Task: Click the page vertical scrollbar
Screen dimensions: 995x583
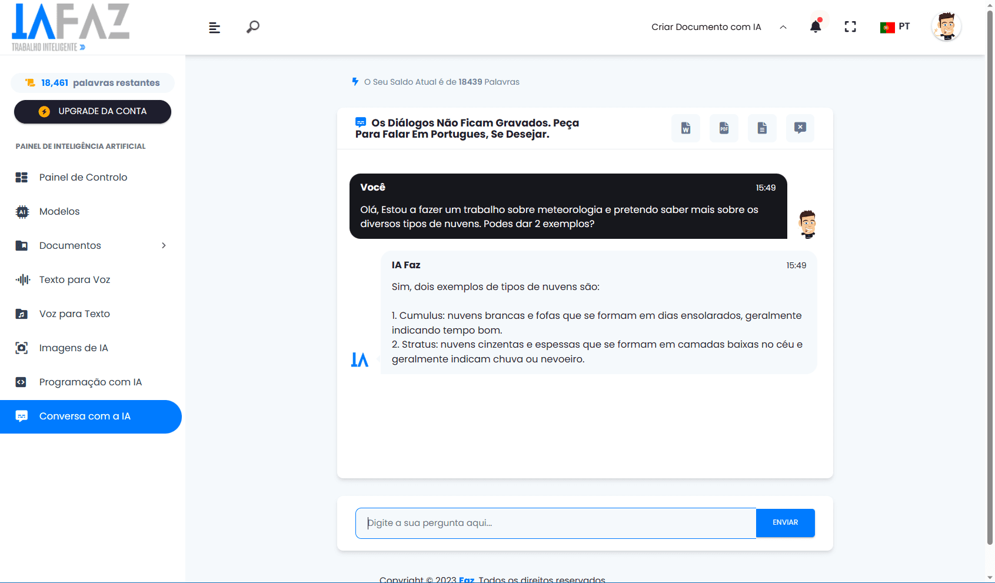Action: pos(990,276)
